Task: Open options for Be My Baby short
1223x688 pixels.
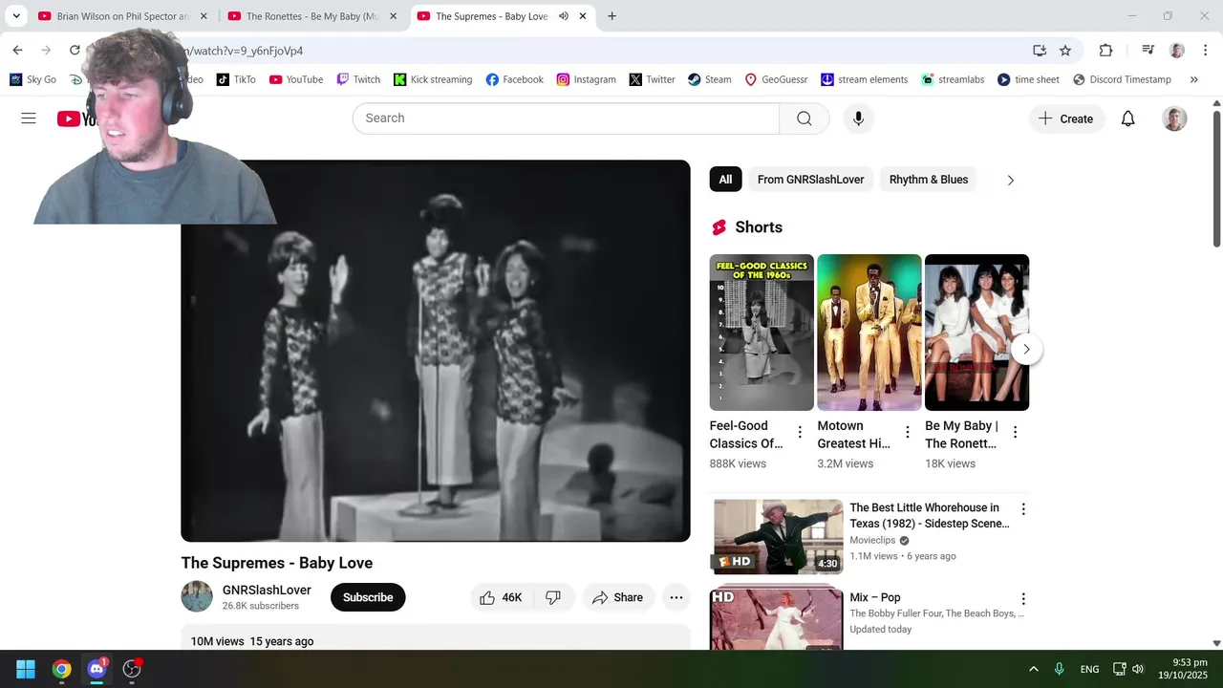Action: coord(1015,432)
